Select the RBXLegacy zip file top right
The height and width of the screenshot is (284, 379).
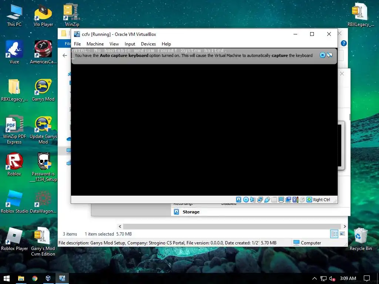[x=360, y=15]
